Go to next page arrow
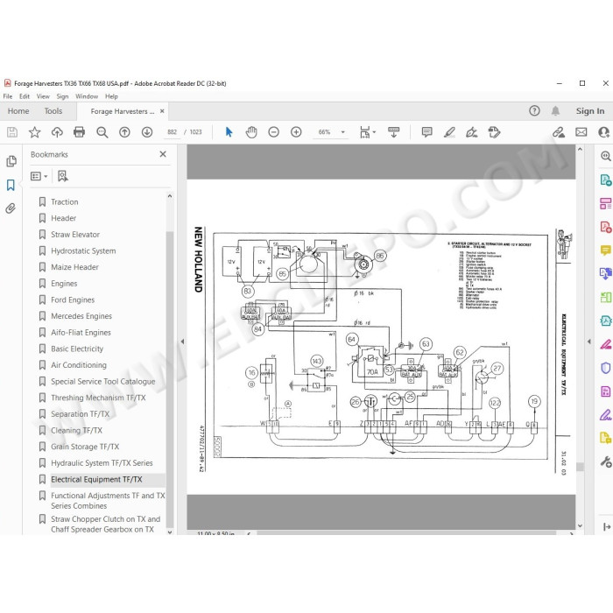The width and height of the screenshot is (613, 613). [x=147, y=132]
